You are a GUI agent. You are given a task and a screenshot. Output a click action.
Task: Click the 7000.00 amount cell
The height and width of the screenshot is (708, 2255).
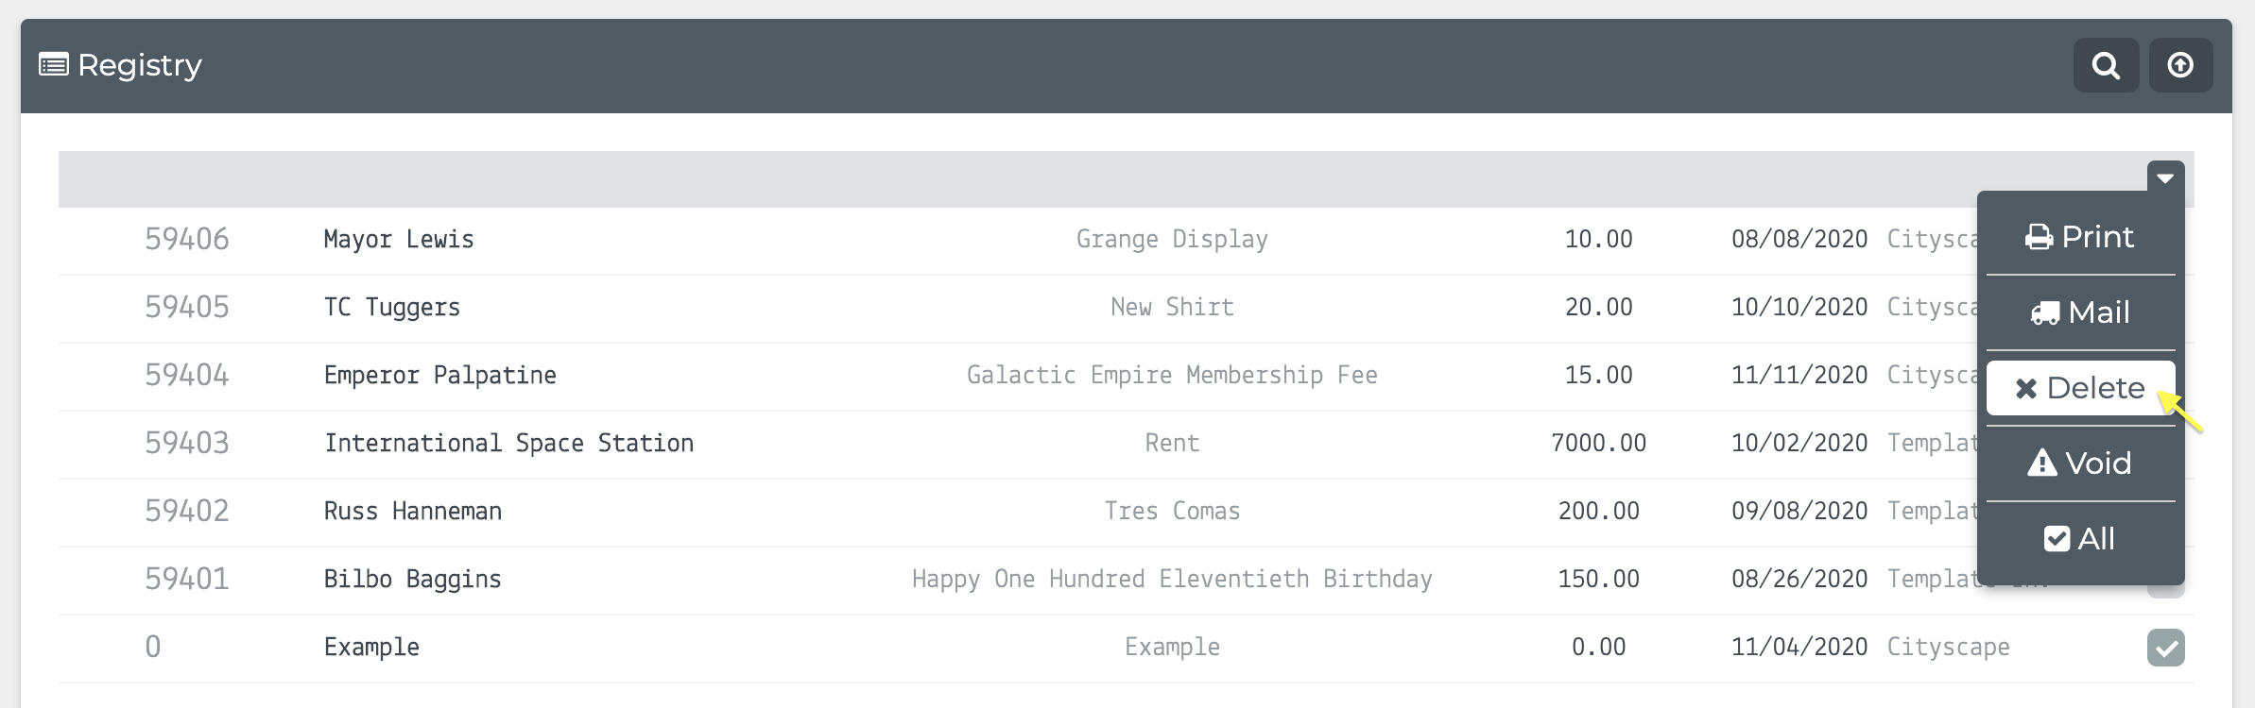click(1598, 444)
